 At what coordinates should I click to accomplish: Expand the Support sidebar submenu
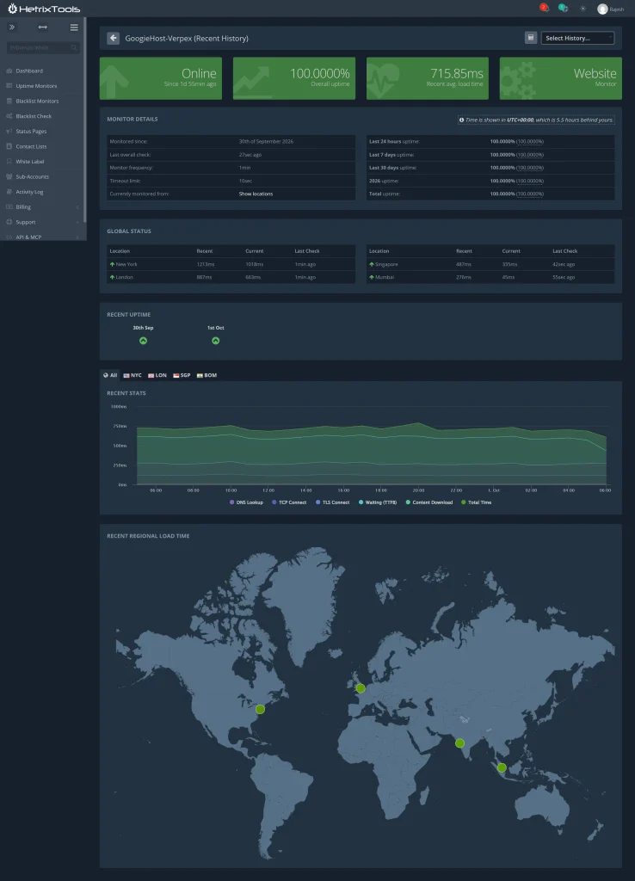(43, 222)
